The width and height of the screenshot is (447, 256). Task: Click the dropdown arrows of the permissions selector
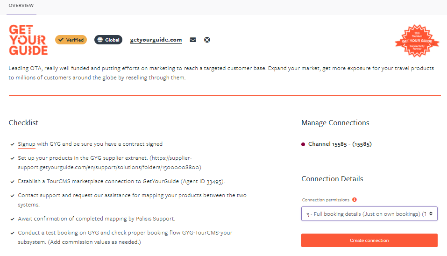431,213
